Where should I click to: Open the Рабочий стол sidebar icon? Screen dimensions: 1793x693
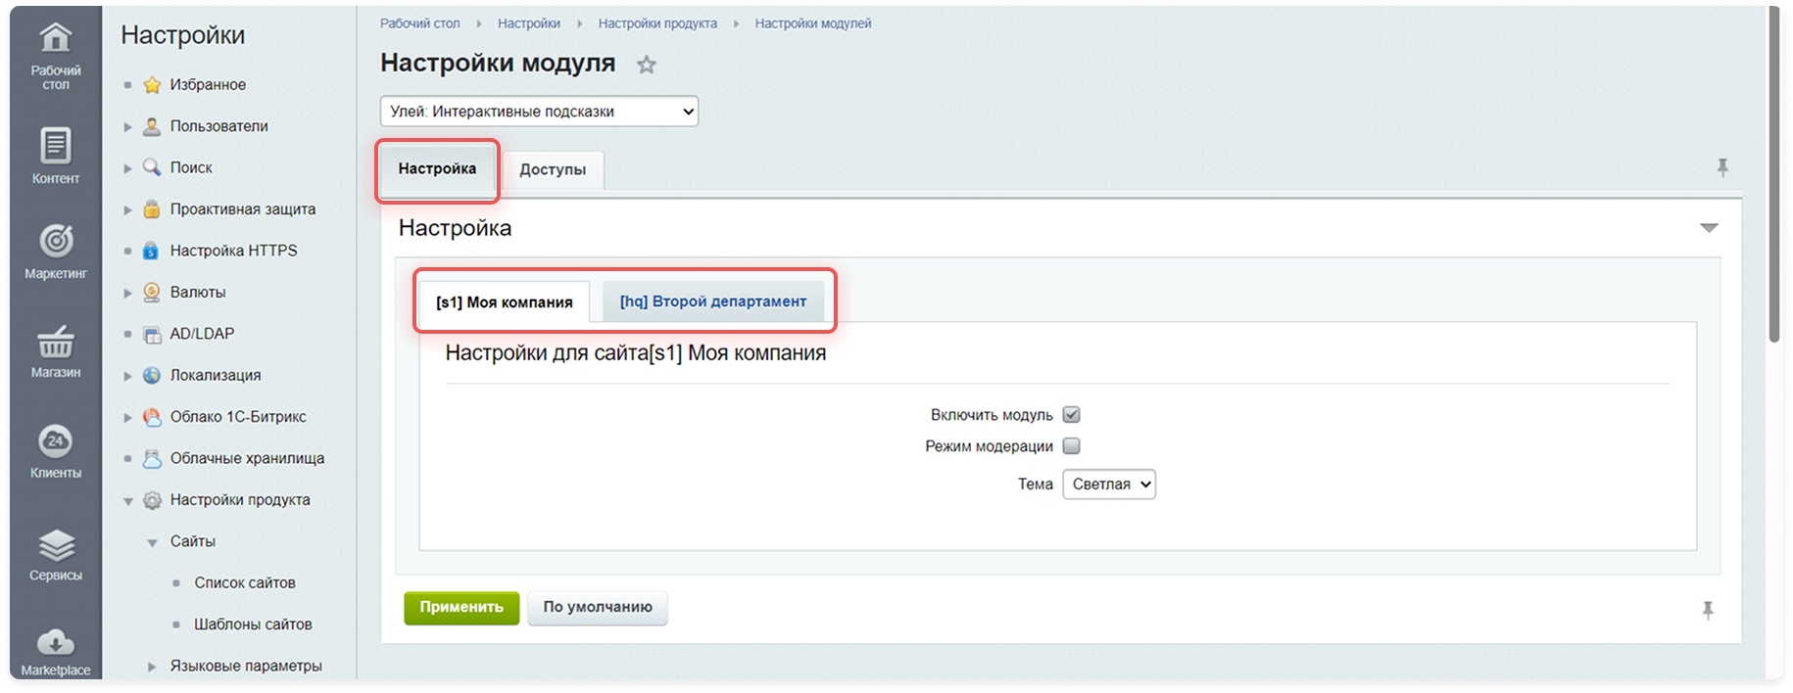55,39
